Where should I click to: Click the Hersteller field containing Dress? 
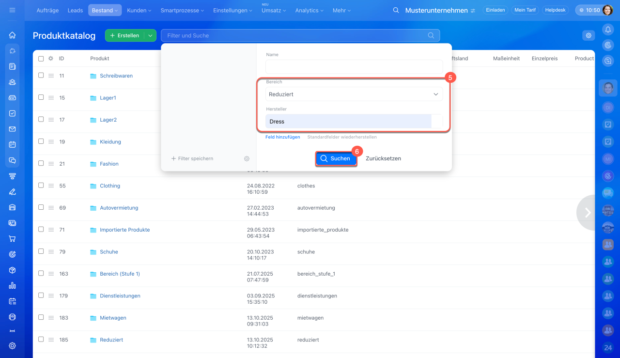click(x=354, y=121)
